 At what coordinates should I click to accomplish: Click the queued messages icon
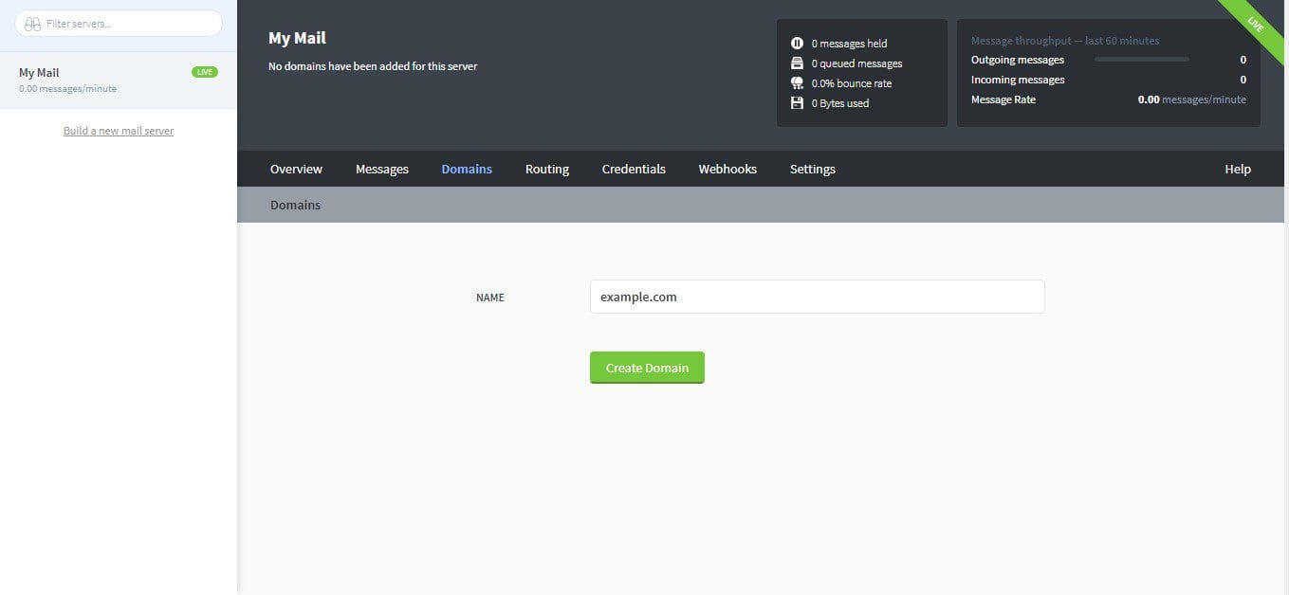coord(797,63)
